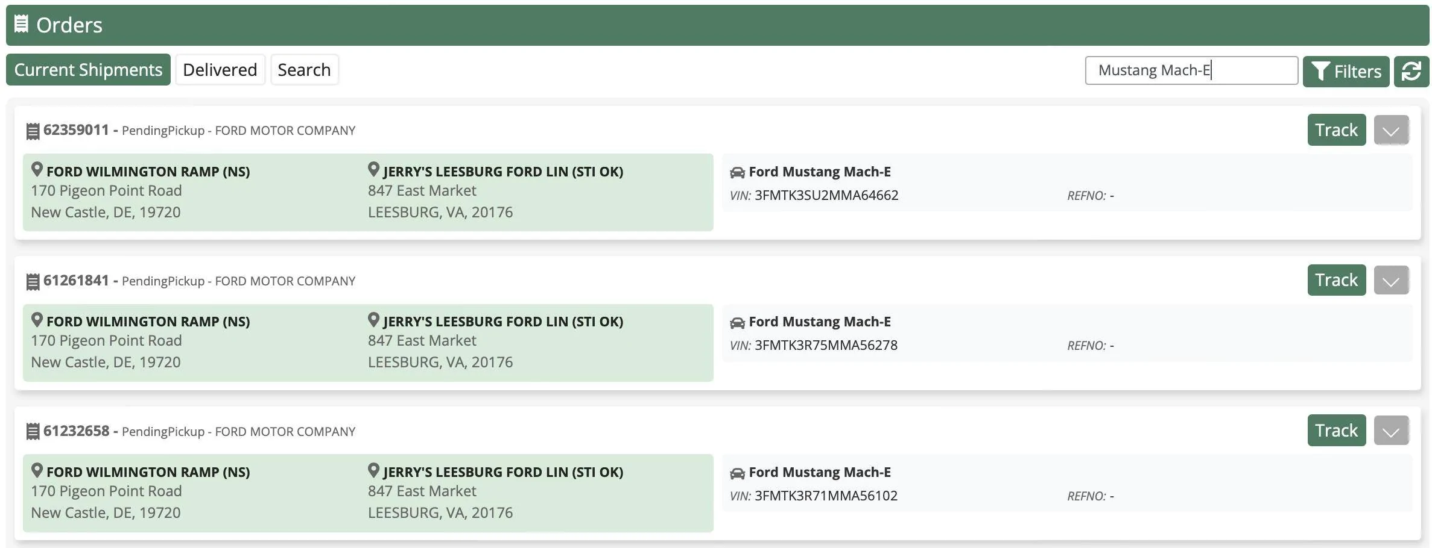The width and height of the screenshot is (1432, 548).
Task: Click origin pin icon for order 62359011
Action: coord(37,170)
